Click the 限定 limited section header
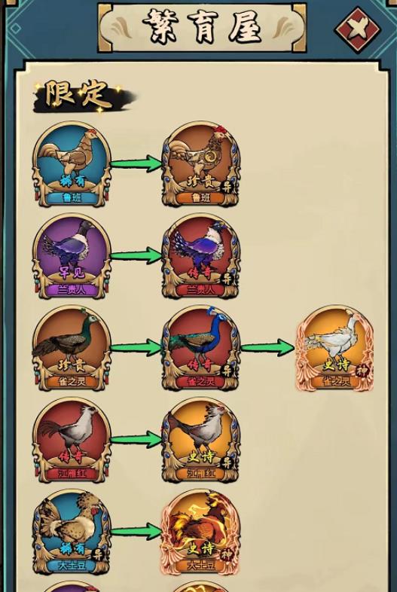Image resolution: width=397 pixels, height=592 pixels. click(x=81, y=96)
